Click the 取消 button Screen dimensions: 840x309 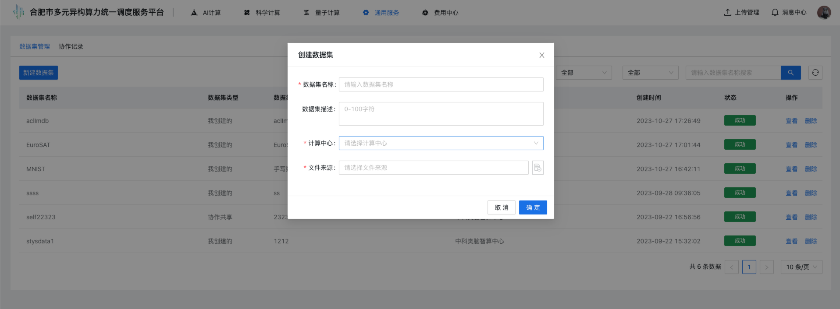(x=501, y=207)
